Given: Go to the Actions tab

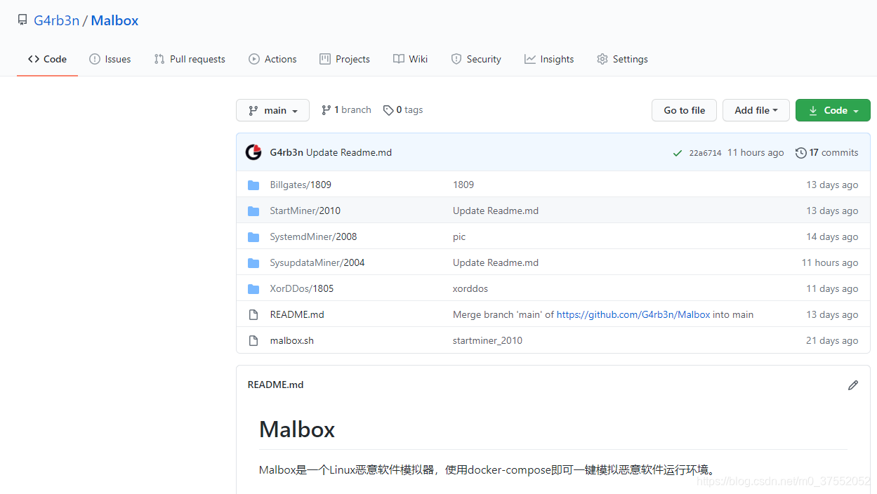Looking at the screenshot, I should 272,59.
